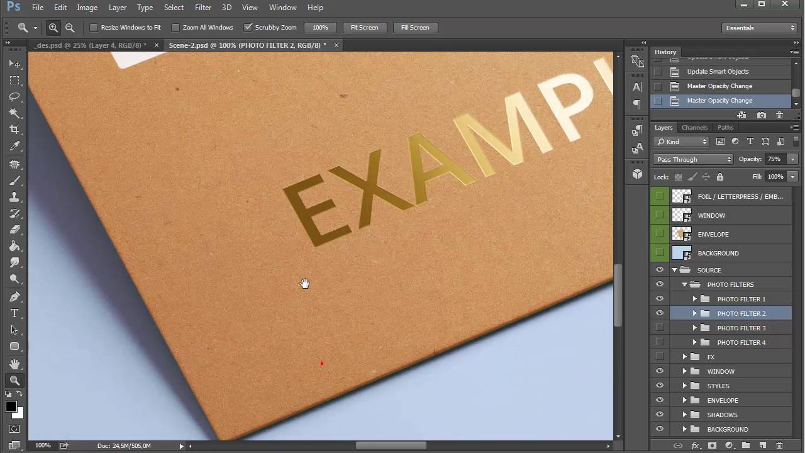This screenshot has height=453, width=805.
Task: Expand the STYLES group
Action: point(685,386)
